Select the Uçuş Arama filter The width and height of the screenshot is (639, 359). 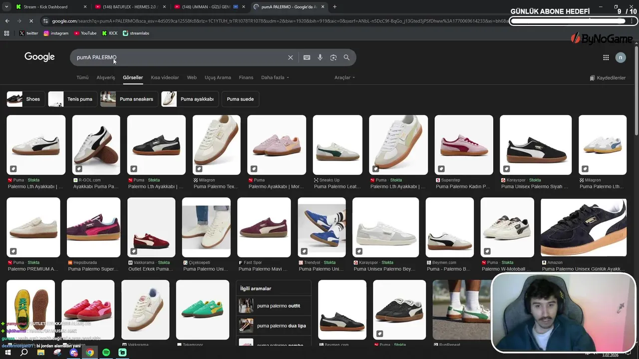[x=218, y=78]
